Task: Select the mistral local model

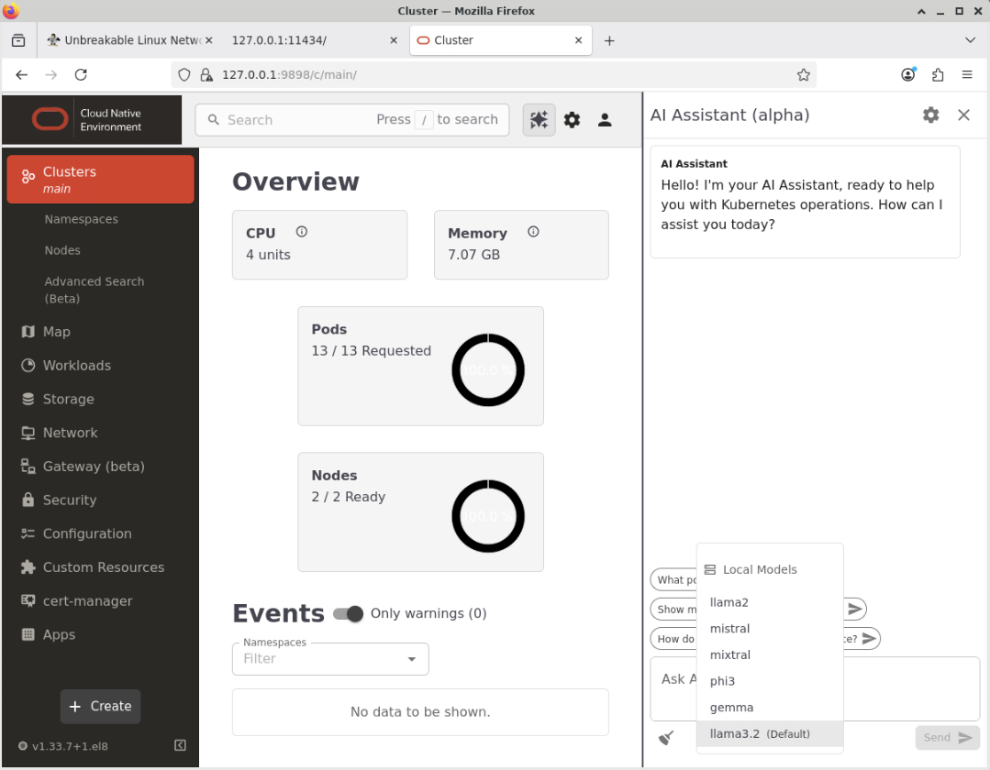Action: pos(729,628)
